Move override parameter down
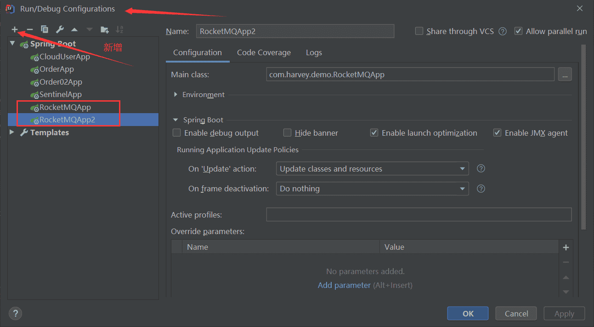Viewport: 594px width, 327px height. point(566,292)
